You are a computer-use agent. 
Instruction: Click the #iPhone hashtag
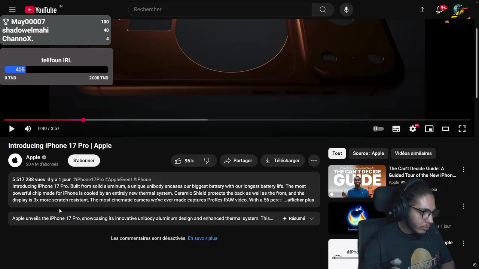pos(142,179)
